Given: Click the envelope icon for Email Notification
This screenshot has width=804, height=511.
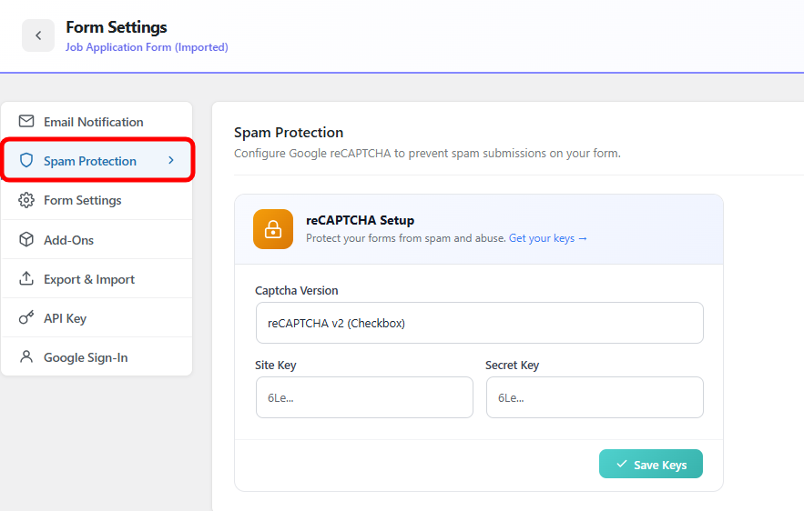Looking at the screenshot, I should [26, 122].
